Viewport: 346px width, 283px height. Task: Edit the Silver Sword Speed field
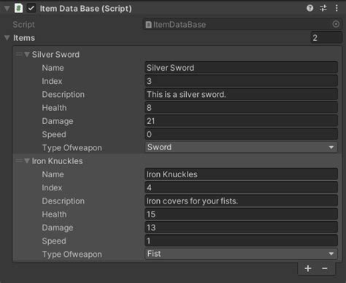click(x=241, y=134)
